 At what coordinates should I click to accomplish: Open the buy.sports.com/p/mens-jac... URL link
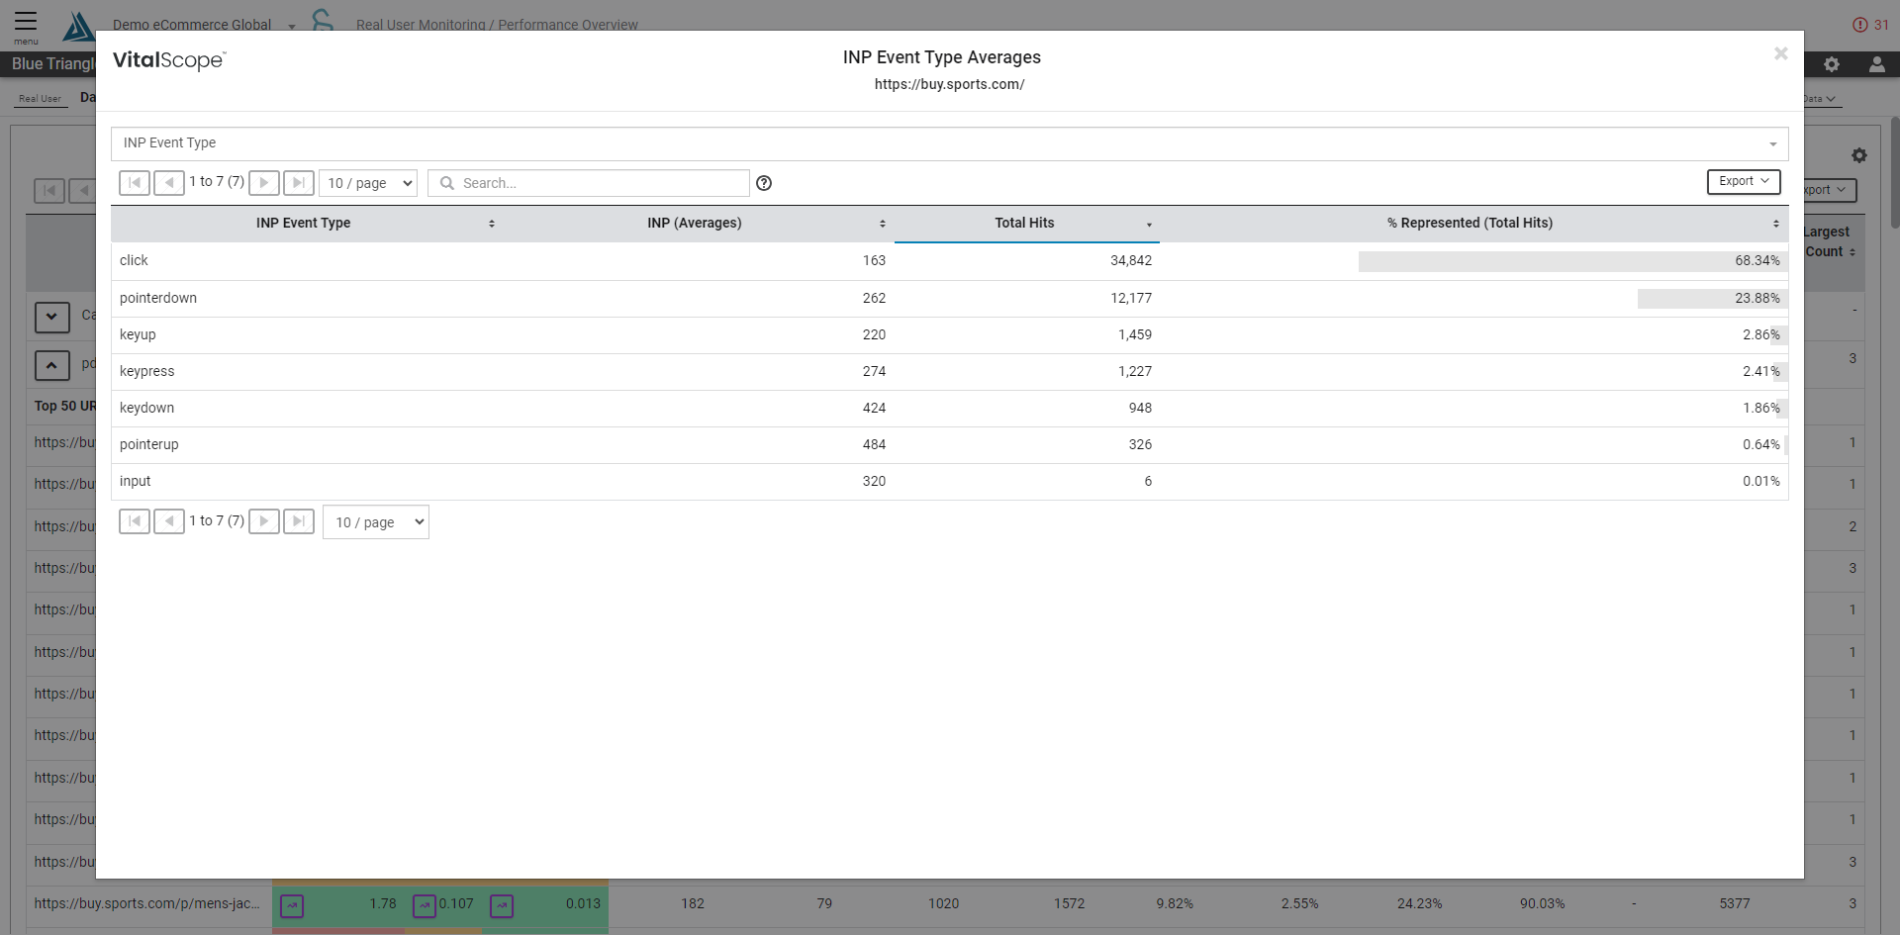pyautogui.click(x=147, y=904)
